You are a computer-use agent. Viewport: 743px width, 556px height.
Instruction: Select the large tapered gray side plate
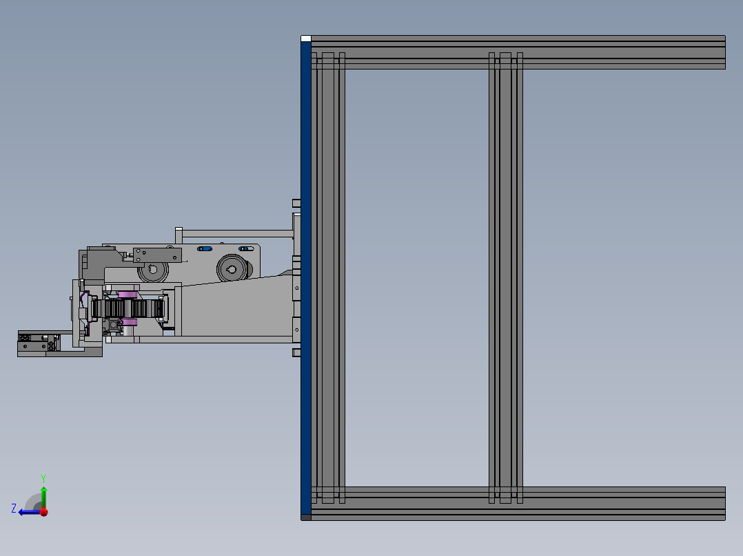pyautogui.click(x=237, y=307)
